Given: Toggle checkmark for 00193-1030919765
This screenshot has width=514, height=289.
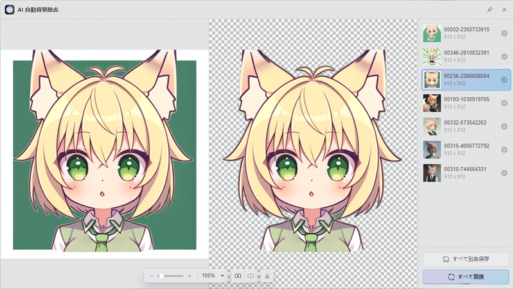Looking at the screenshot, I should point(504,103).
